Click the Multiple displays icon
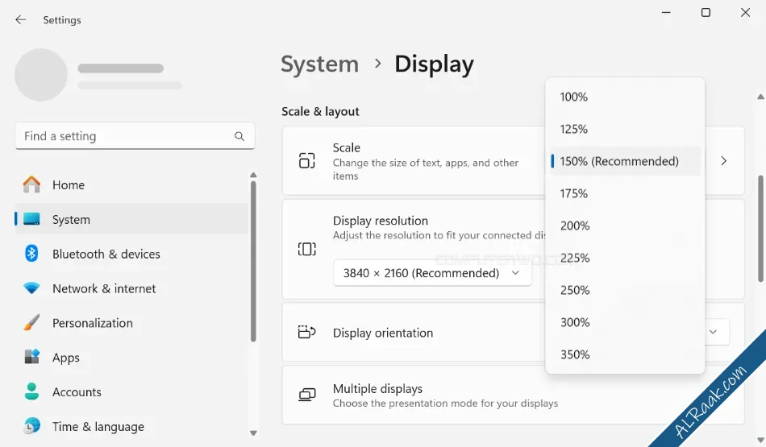 (306, 395)
